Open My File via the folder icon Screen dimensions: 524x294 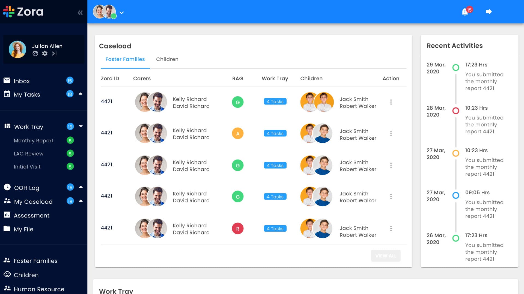(x=7, y=229)
